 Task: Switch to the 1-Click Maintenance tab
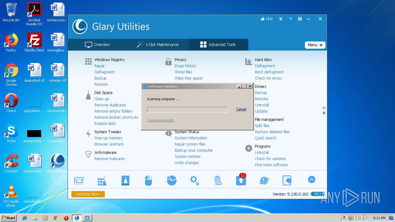point(157,45)
